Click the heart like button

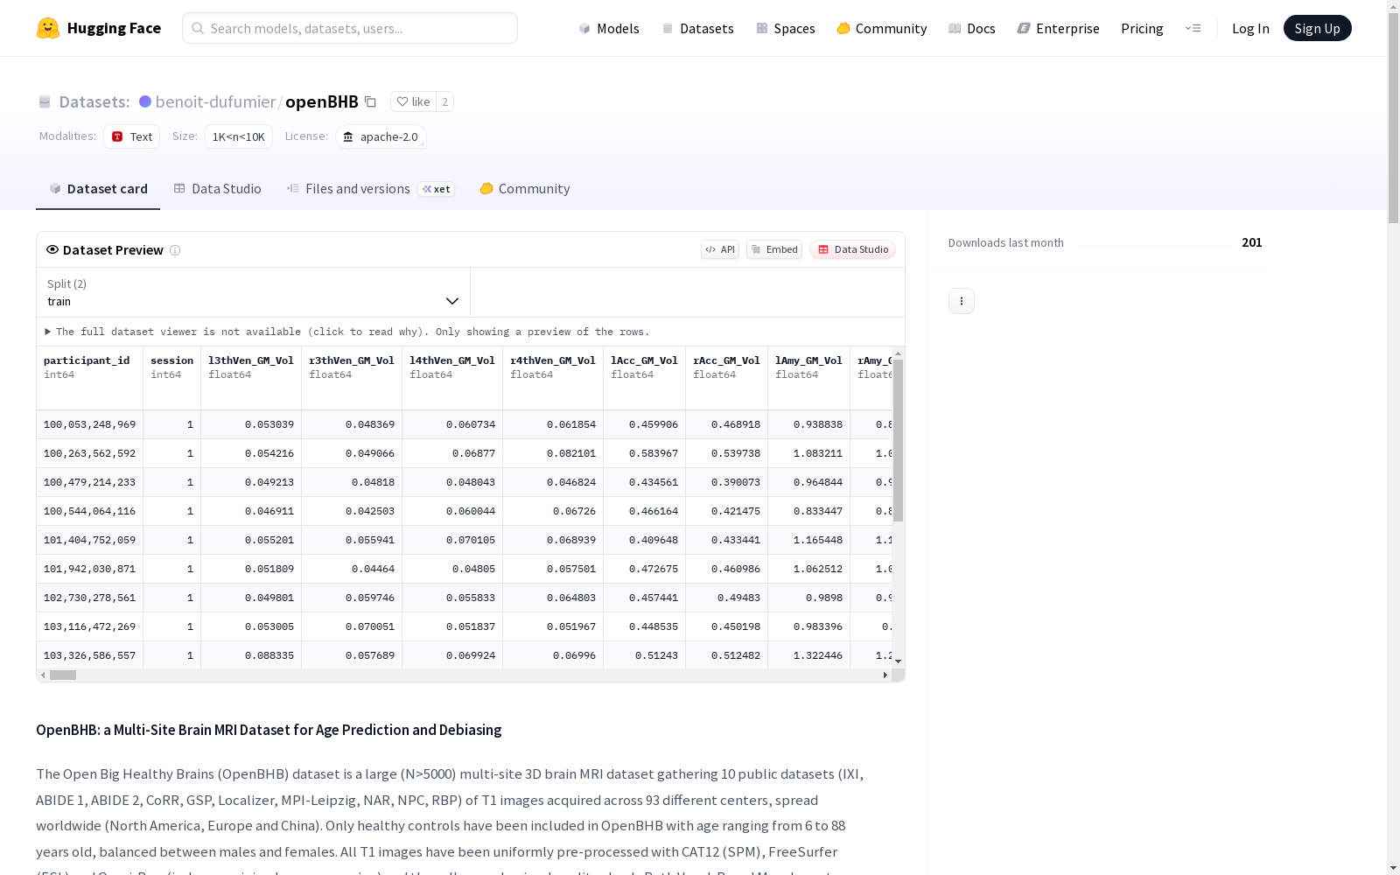point(413,101)
